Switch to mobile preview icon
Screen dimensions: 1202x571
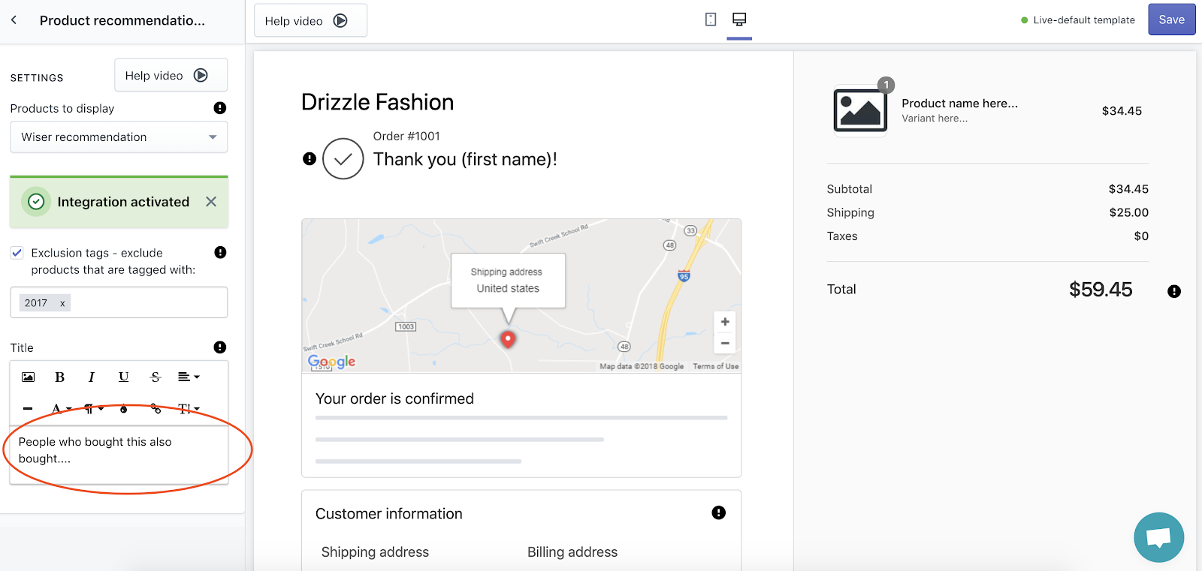click(711, 20)
